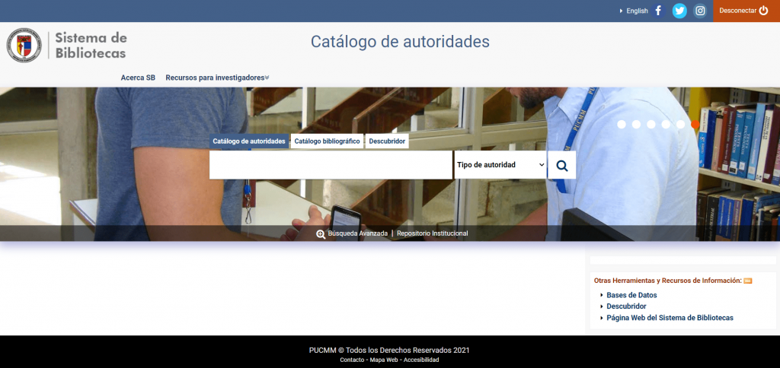The image size is (780, 368).
Task: Select the first white carousel dot
Action: pyautogui.click(x=622, y=125)
